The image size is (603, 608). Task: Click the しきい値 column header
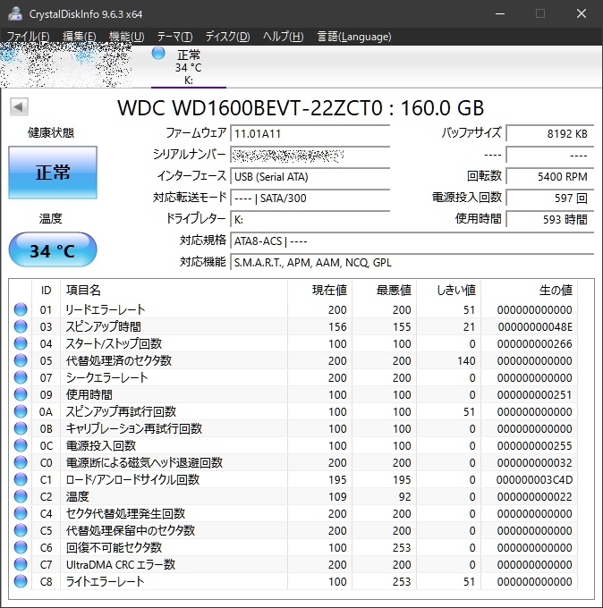[x=448, y=290]
